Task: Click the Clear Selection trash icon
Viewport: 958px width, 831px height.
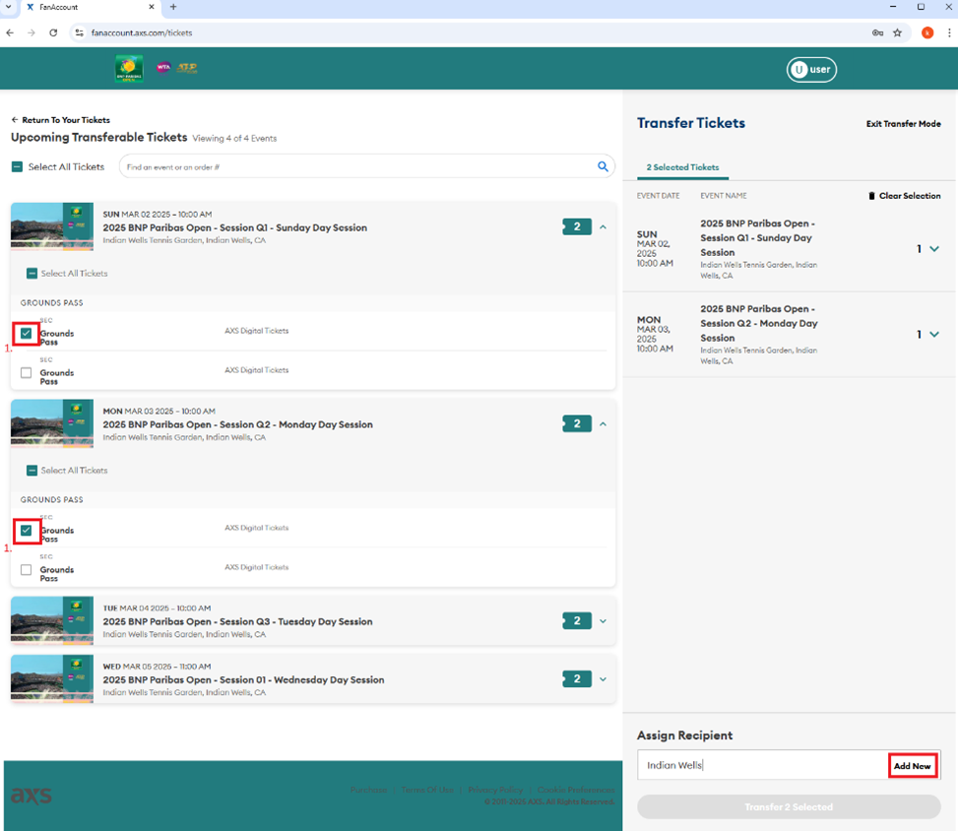Action: (x=871, y=196)
